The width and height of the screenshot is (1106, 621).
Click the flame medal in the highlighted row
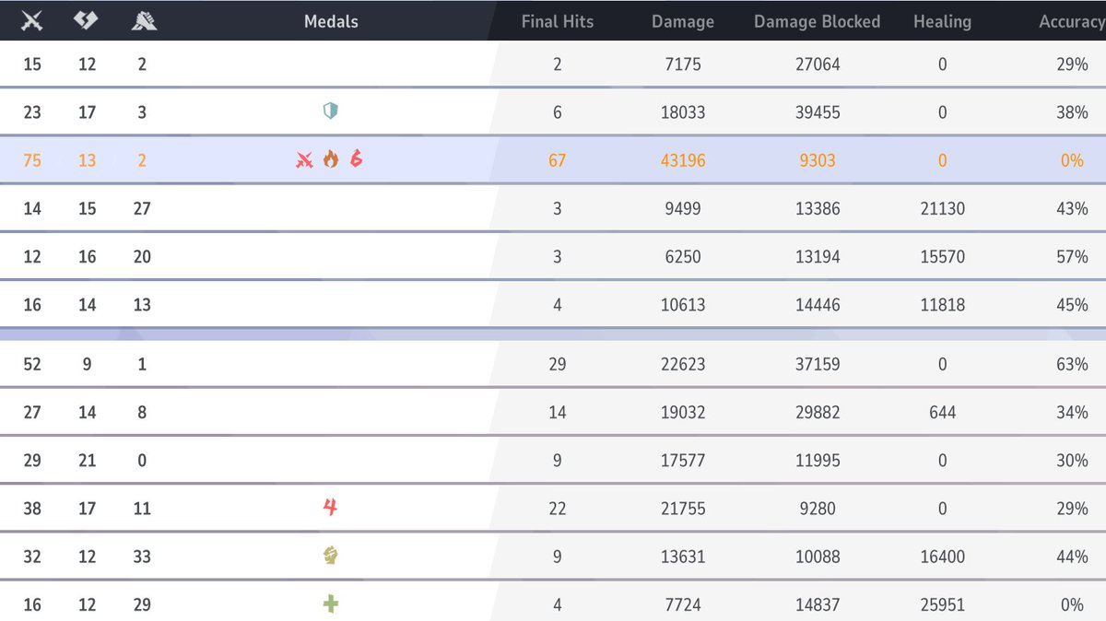pyautogui.click(x=331, y=159)
